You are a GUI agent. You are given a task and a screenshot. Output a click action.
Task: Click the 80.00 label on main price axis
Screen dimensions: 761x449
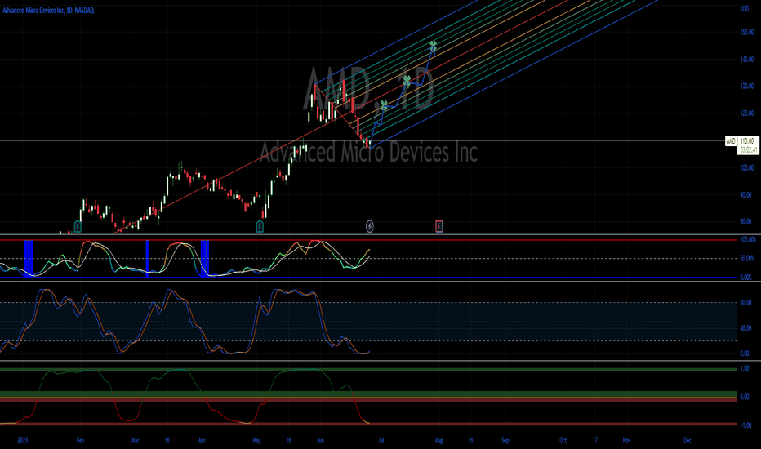click(745, 221)
